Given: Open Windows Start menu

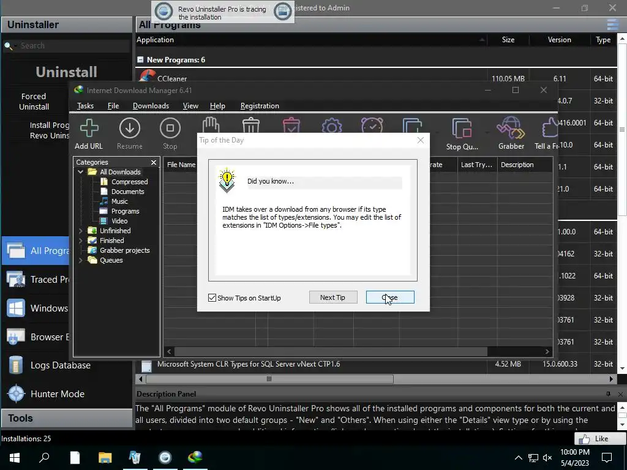Looking at the screenshot, I should coord(15,457).
